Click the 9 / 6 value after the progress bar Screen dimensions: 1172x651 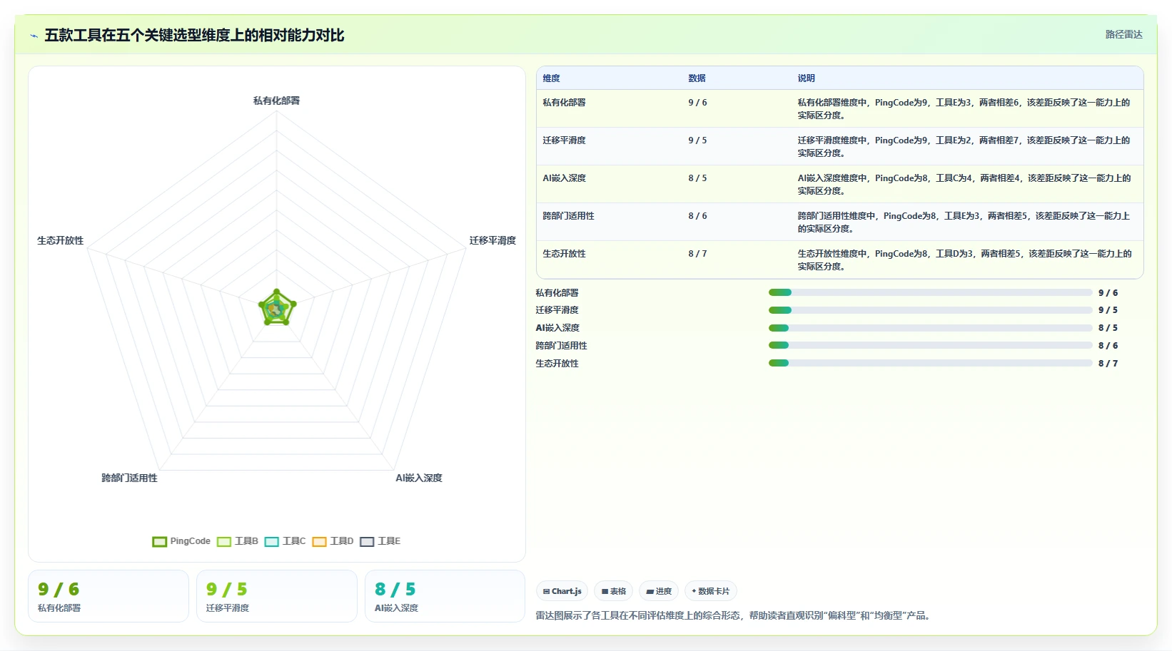(1108, 293)
